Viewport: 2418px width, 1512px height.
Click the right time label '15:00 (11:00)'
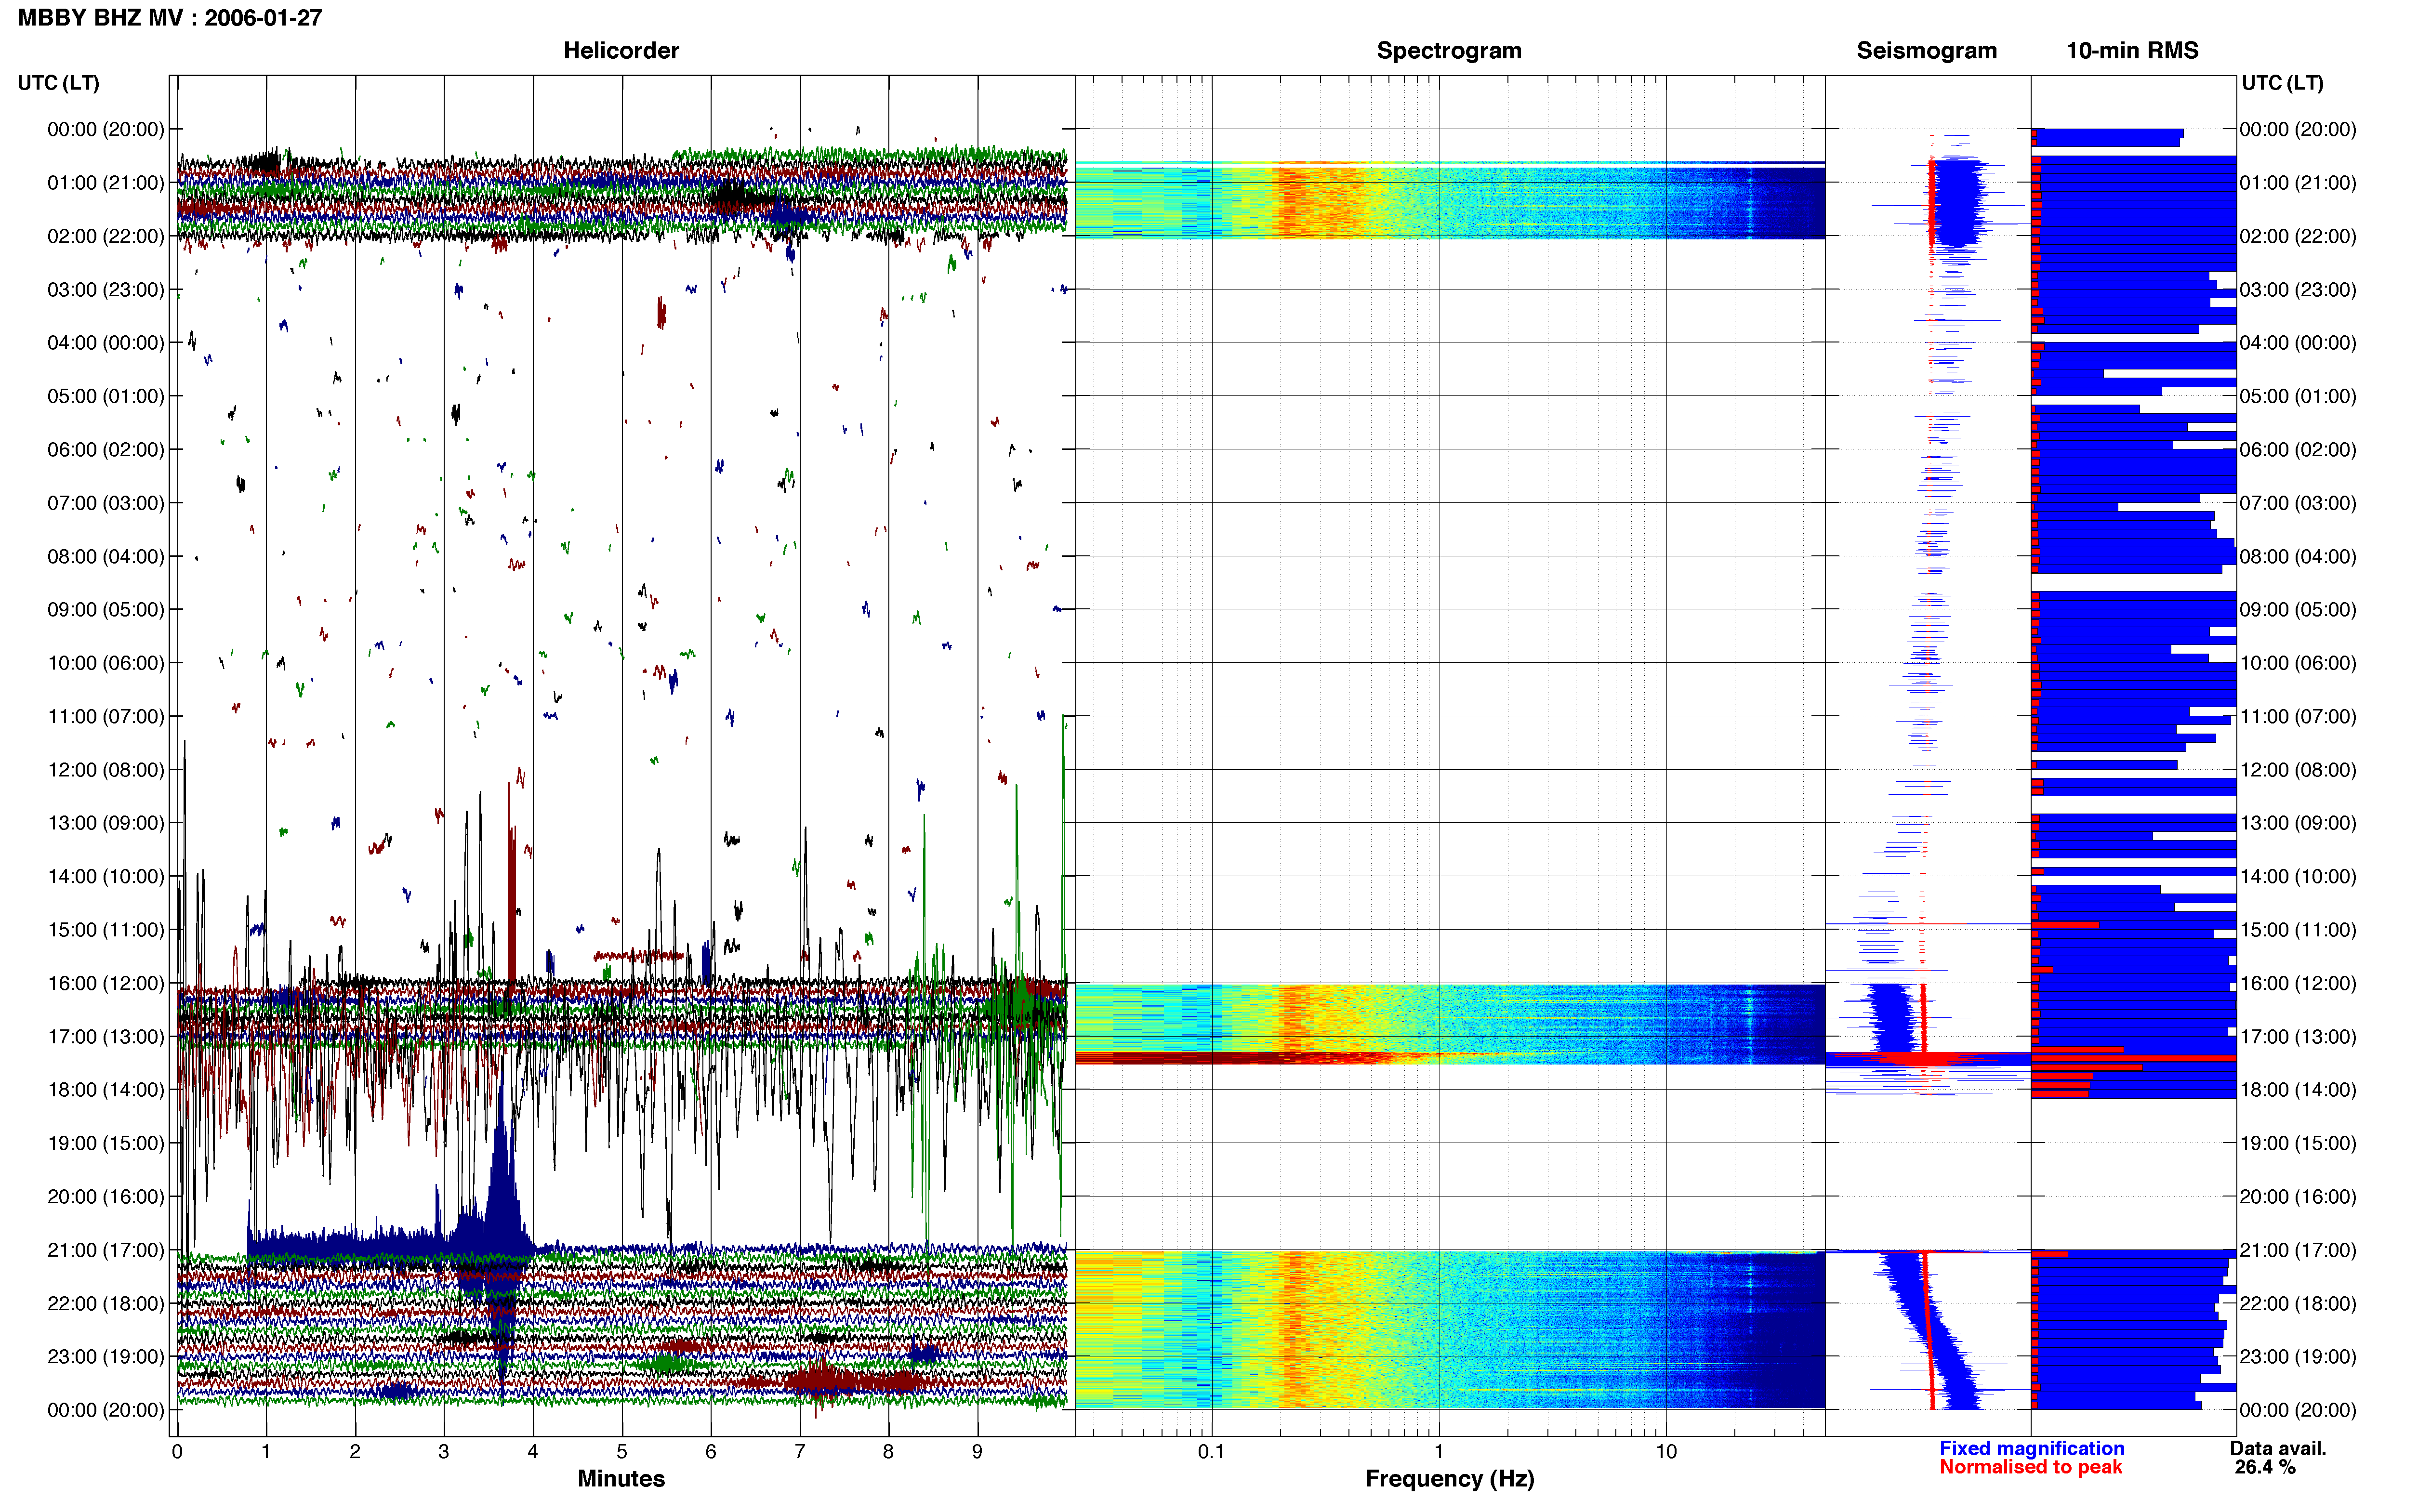click(x=2298, y=930)
